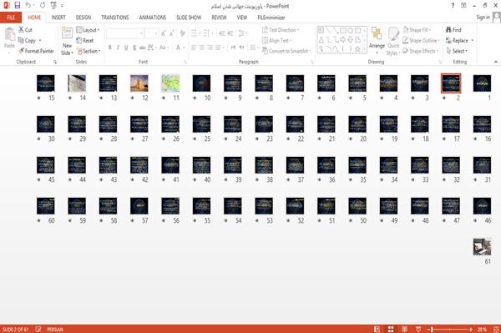Open the FILE tab
The width and height of the screenshot is (501, 333).
11,18
